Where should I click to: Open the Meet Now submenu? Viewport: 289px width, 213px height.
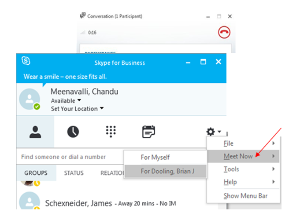243,156
